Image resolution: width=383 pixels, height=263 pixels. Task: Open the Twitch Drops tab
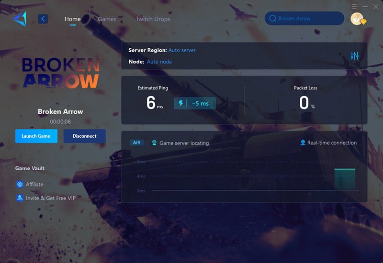[x=153, y=19]
